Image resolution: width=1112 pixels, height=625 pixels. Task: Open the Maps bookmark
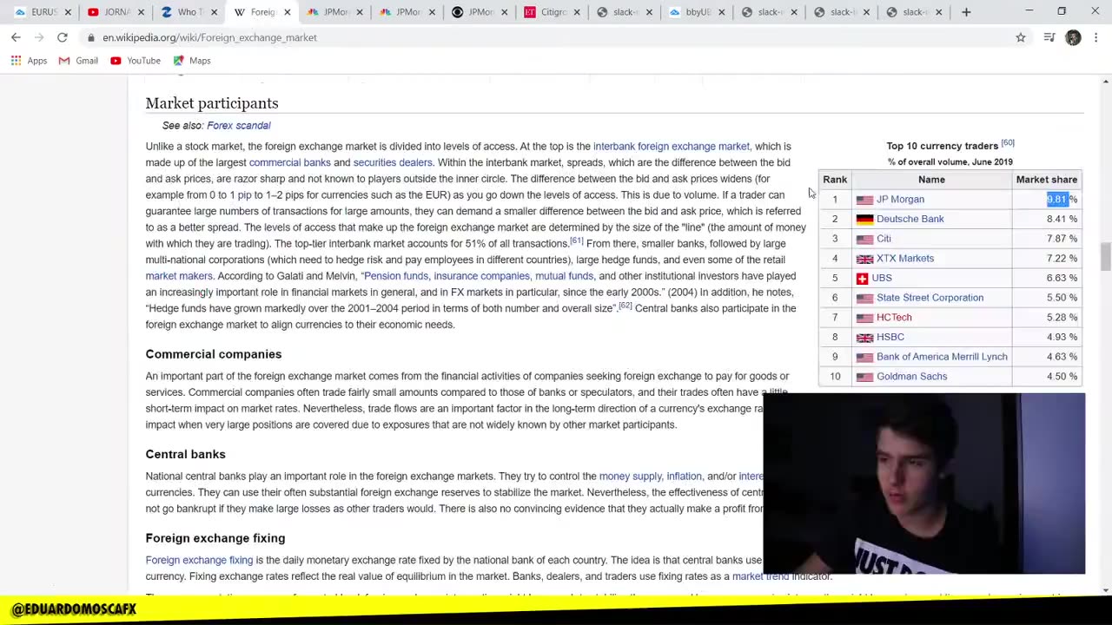pos(191,61)
